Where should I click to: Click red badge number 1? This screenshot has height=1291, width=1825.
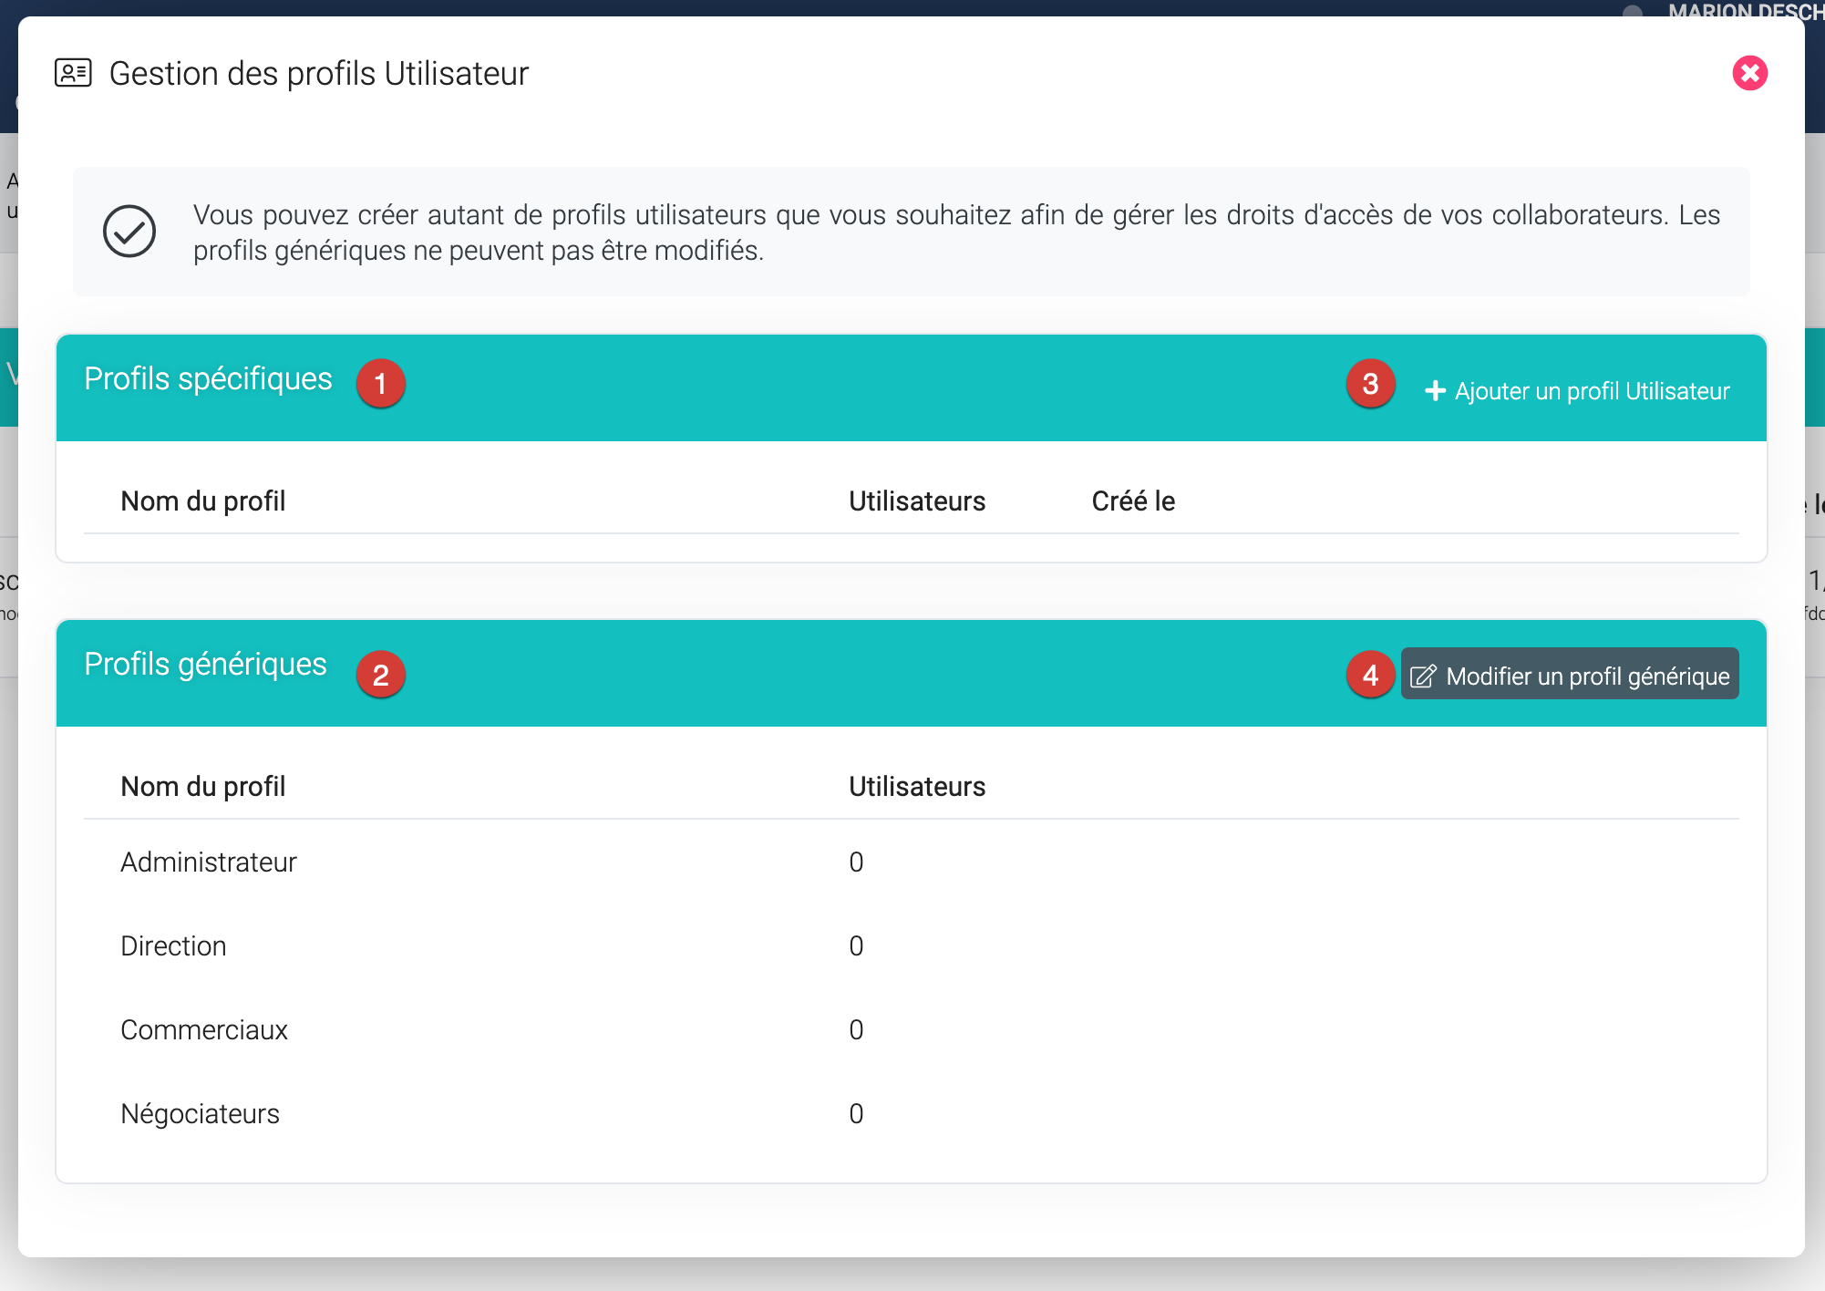click(380, 384)
